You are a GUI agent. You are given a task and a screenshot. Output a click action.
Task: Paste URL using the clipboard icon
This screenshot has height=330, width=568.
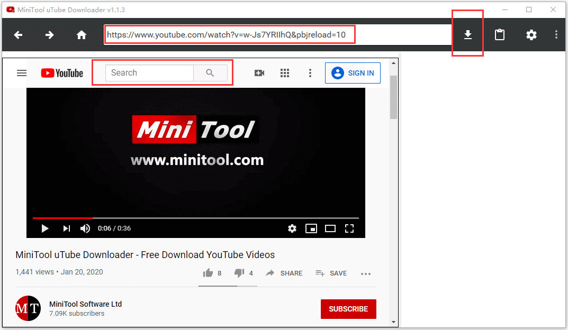pos(500,34)
